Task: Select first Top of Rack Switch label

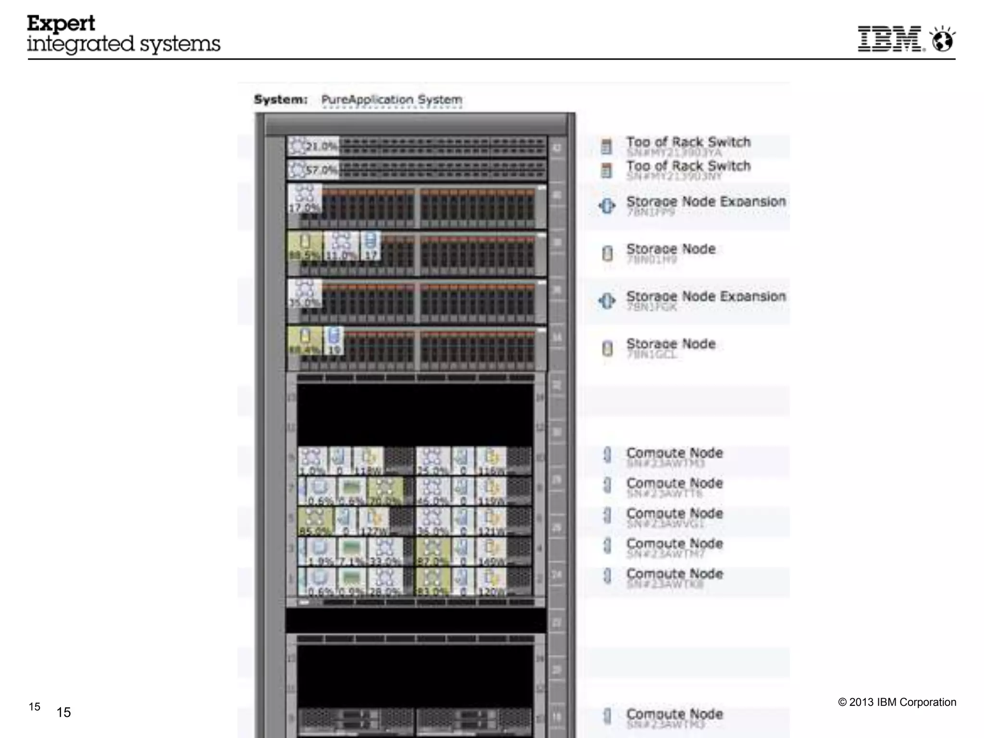Action: (688, 142)
